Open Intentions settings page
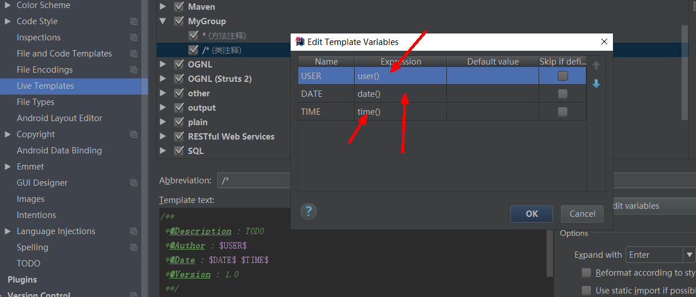Viewport: 696px width, 297px height. pos(36,215)
